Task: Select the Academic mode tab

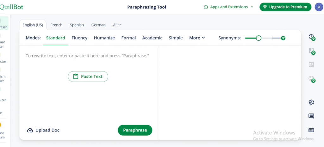Action: click(152, 38)
